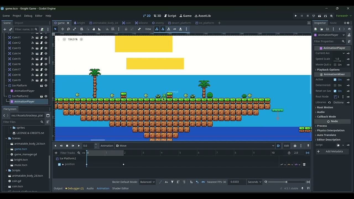Stop the animation playback

pos(67,146)
